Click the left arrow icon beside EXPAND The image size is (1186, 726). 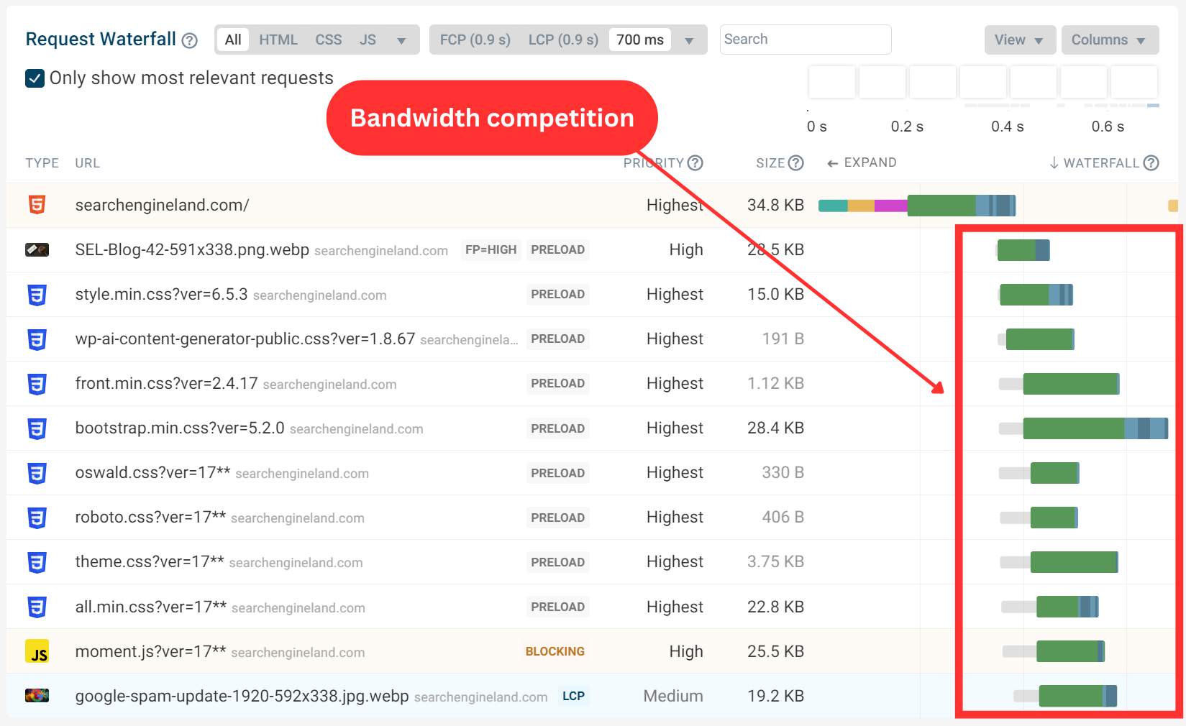(x=833, y=164)
